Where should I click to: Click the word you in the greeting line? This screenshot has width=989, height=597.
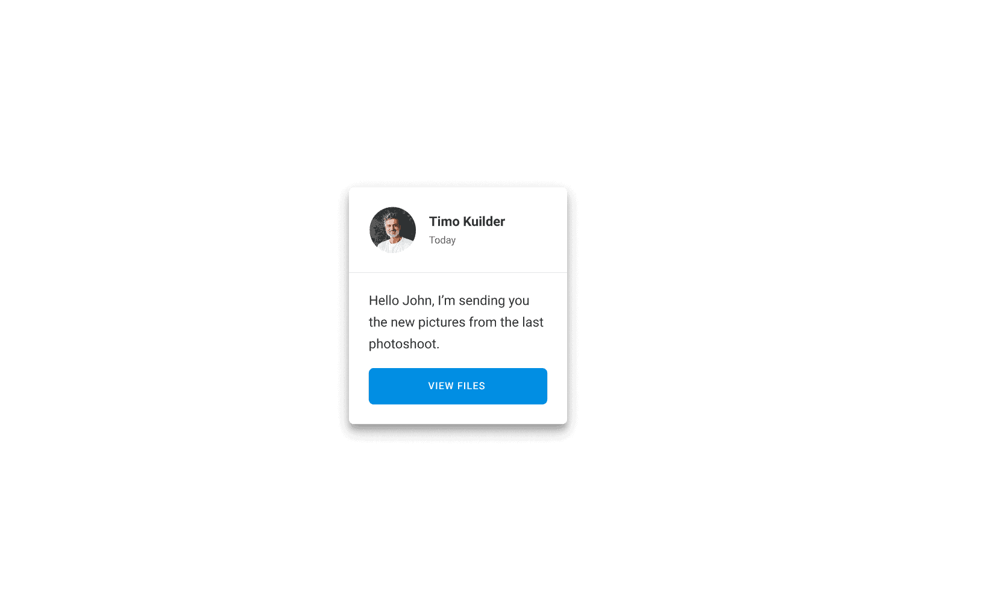point(519,301)
